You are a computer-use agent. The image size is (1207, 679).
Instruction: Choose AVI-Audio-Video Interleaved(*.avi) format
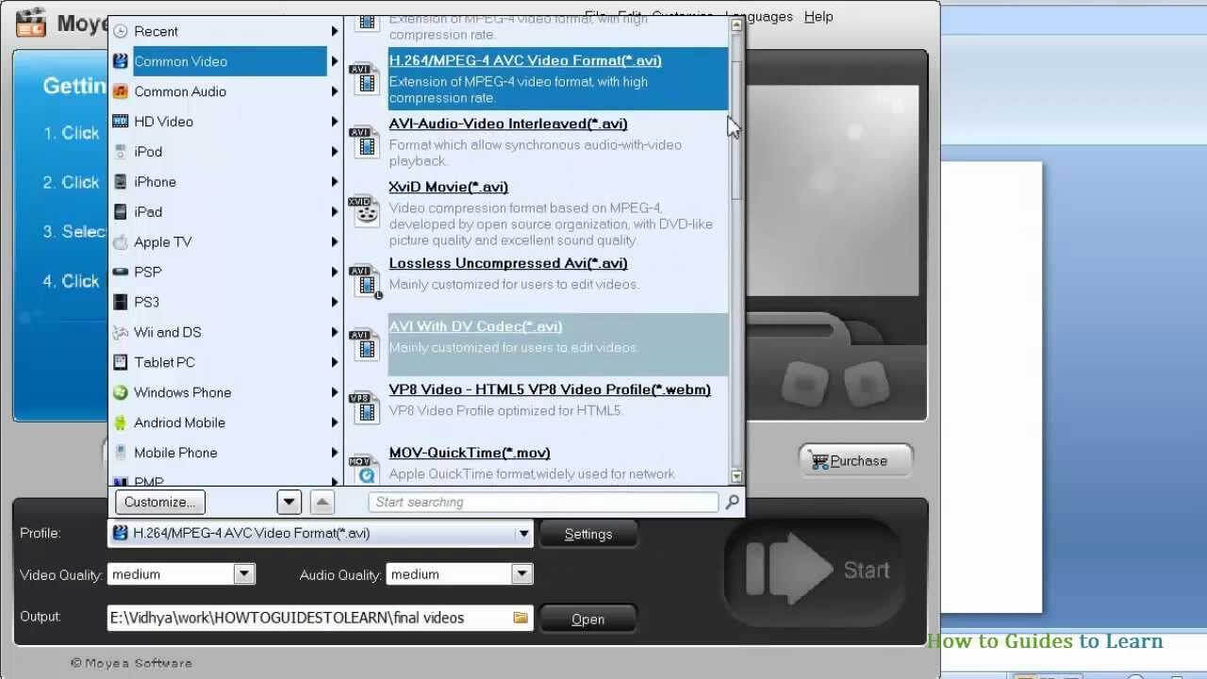[508, 124]
